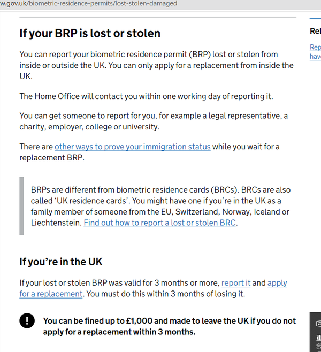Image resolution: width=321 pixels, height=352 pixels.
Task: Click the grey bar left of the inset text
Action: pos(22,206)
